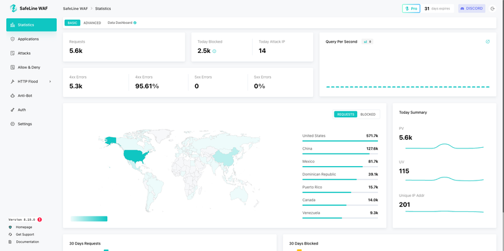Open the Attacks sidebar icon
This screenshot has height=251, width=504.
13,53
